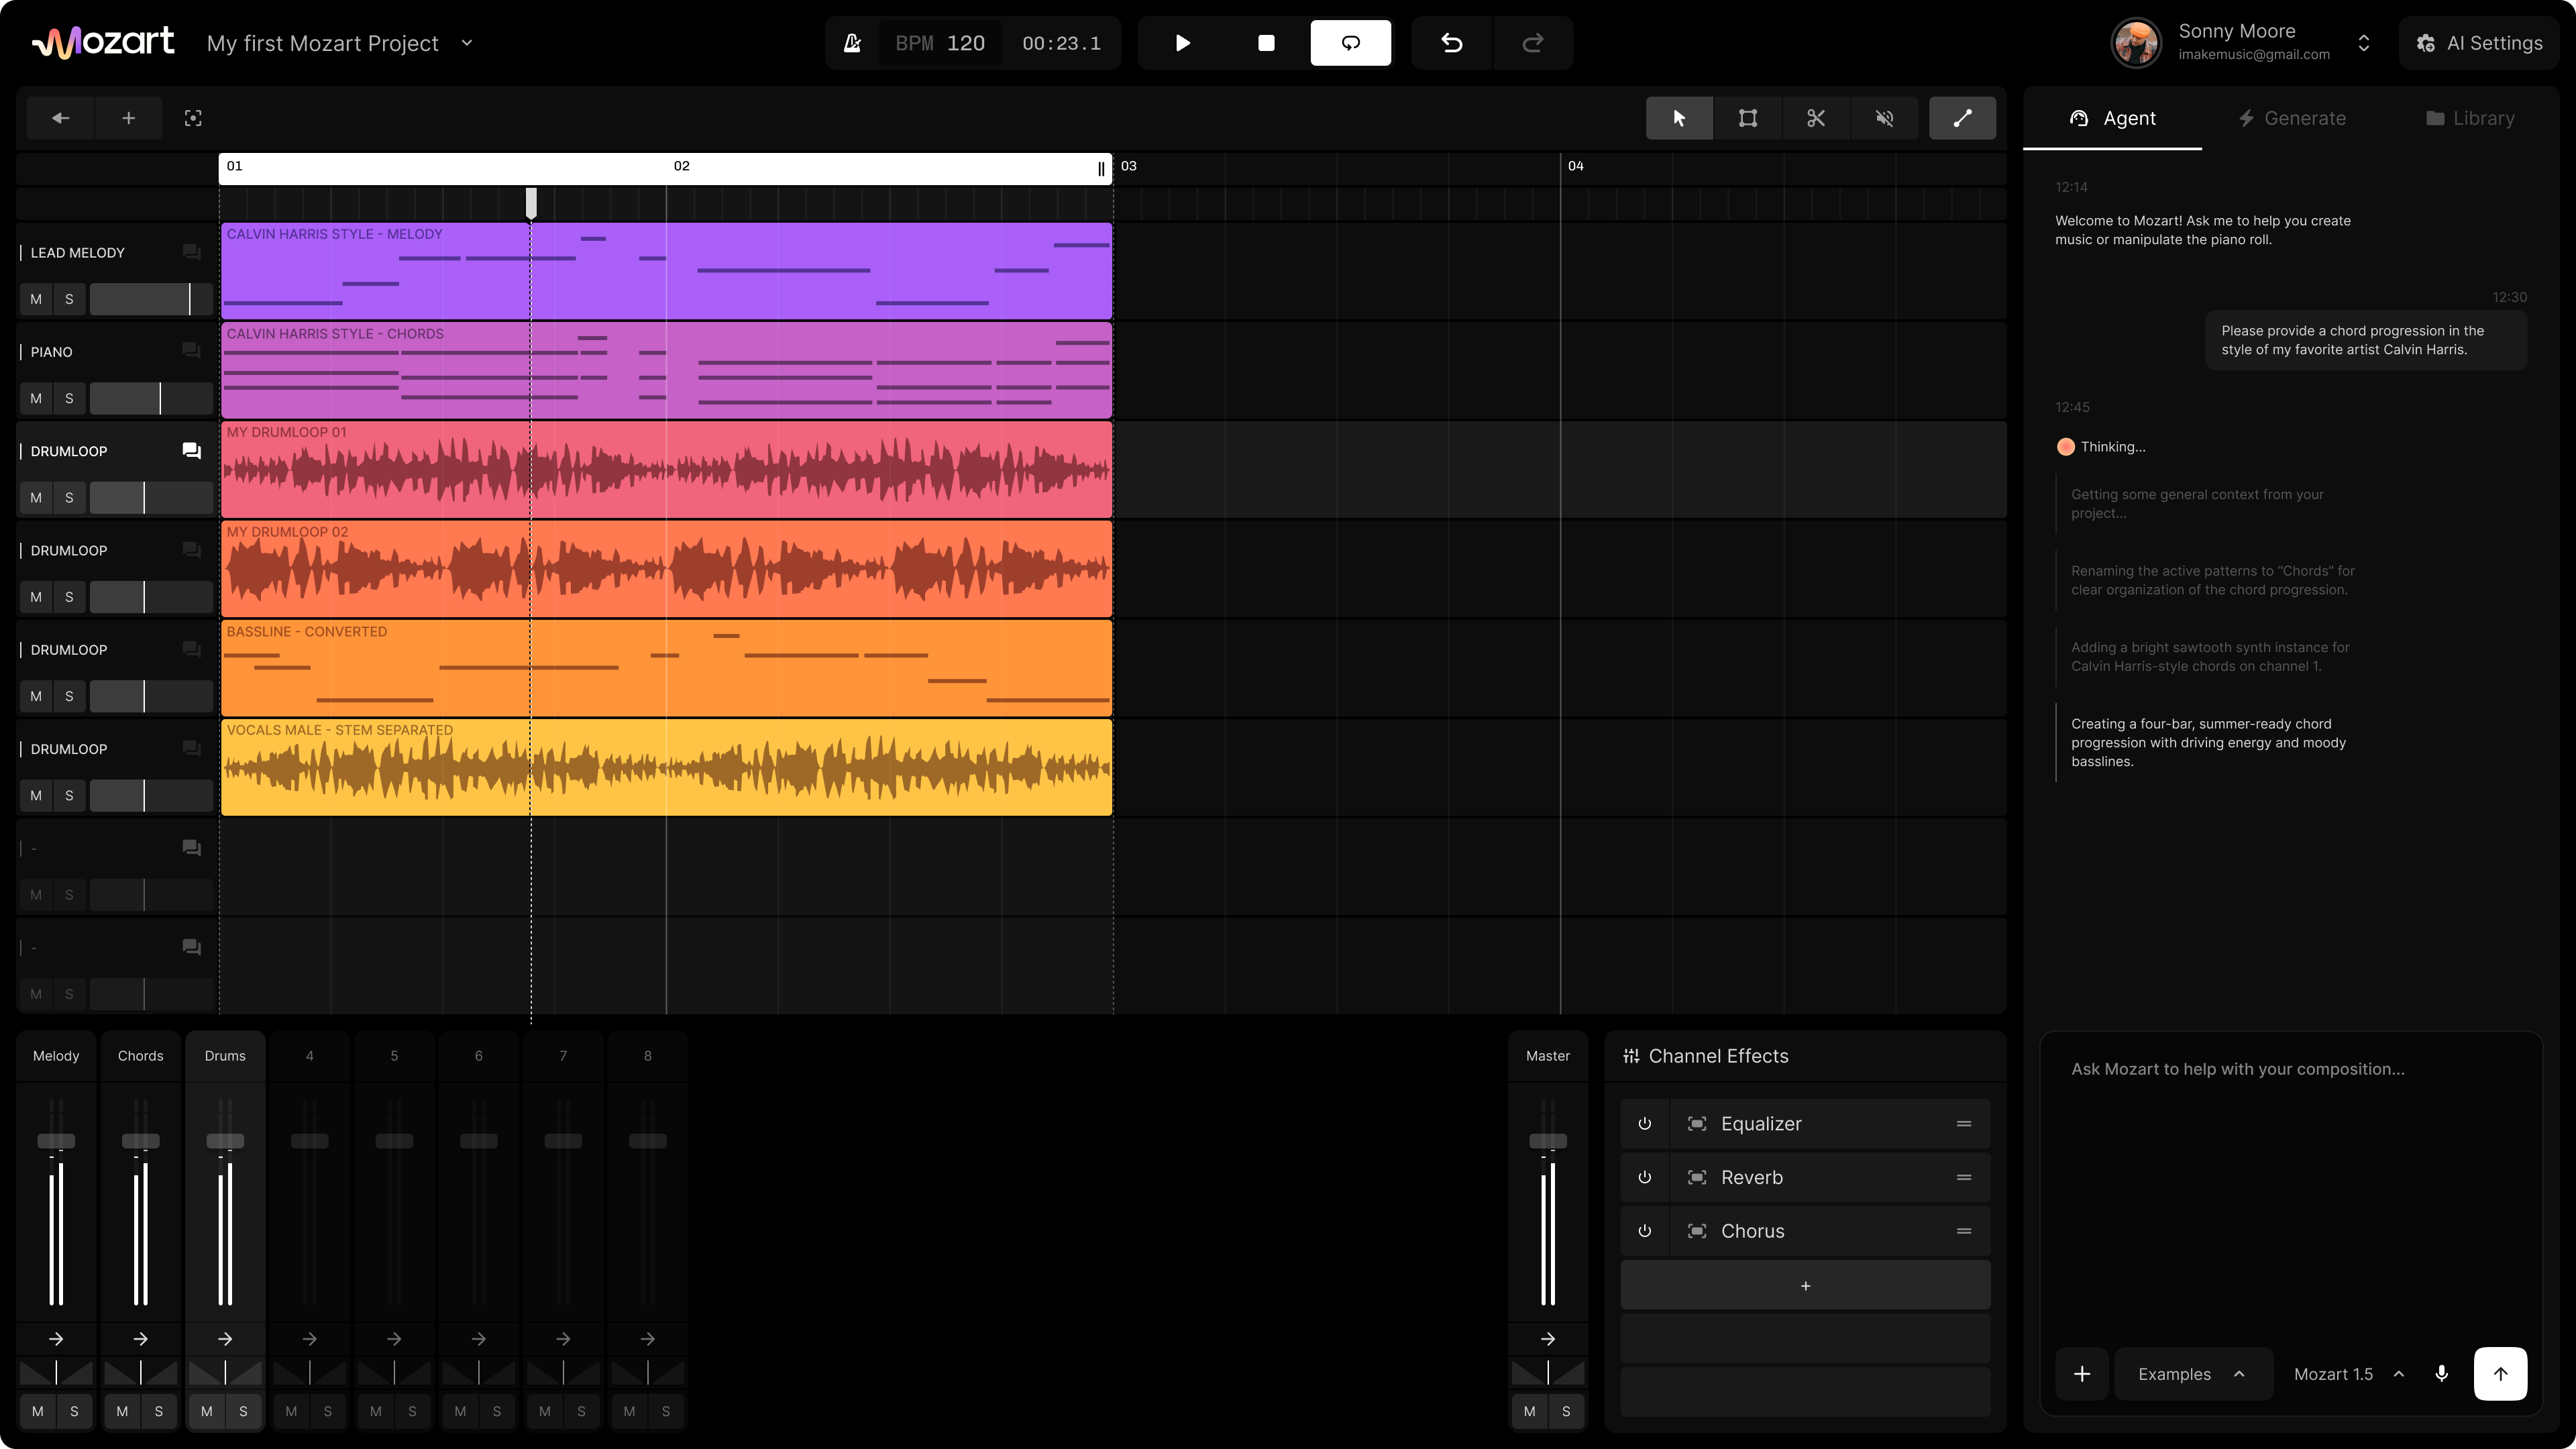Select the scissors cut tool
The image size is (2576, 1449).
(x=1816, y=118)
